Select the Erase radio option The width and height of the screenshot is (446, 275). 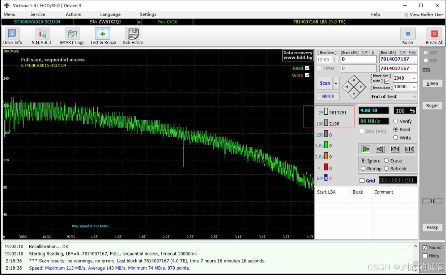point(386,161)
